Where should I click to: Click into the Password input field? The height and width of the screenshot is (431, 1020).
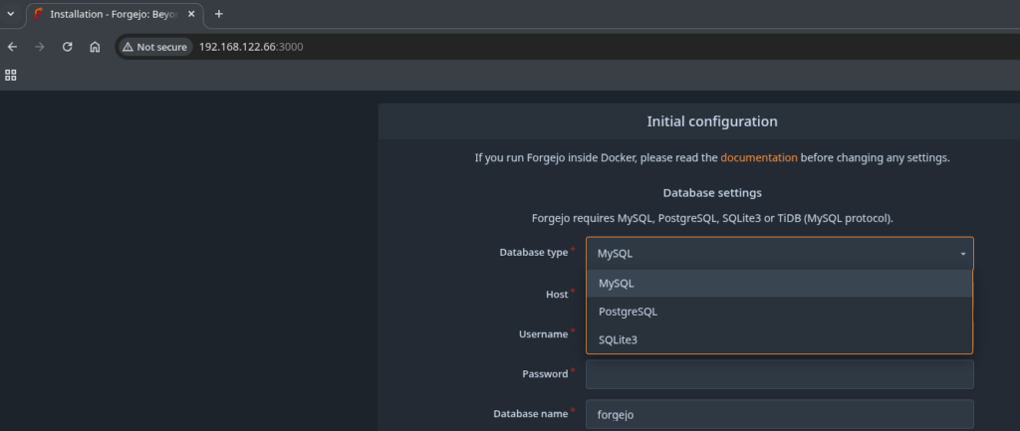coord(779,374)
